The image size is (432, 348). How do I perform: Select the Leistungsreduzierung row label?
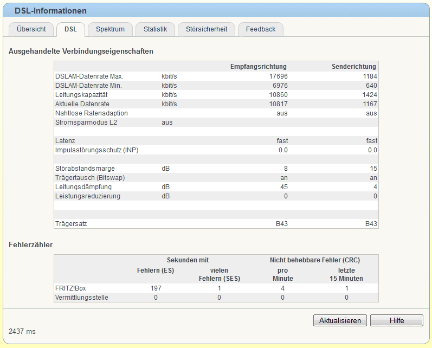pyautogui.click(x=88, y=196)
